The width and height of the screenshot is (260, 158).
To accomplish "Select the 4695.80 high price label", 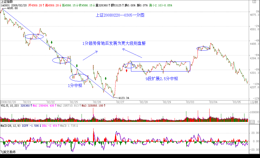I will click(x=12, y=8).
